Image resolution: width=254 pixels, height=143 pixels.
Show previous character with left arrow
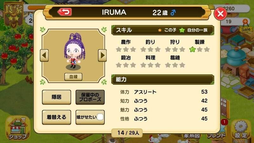(44, 55)
